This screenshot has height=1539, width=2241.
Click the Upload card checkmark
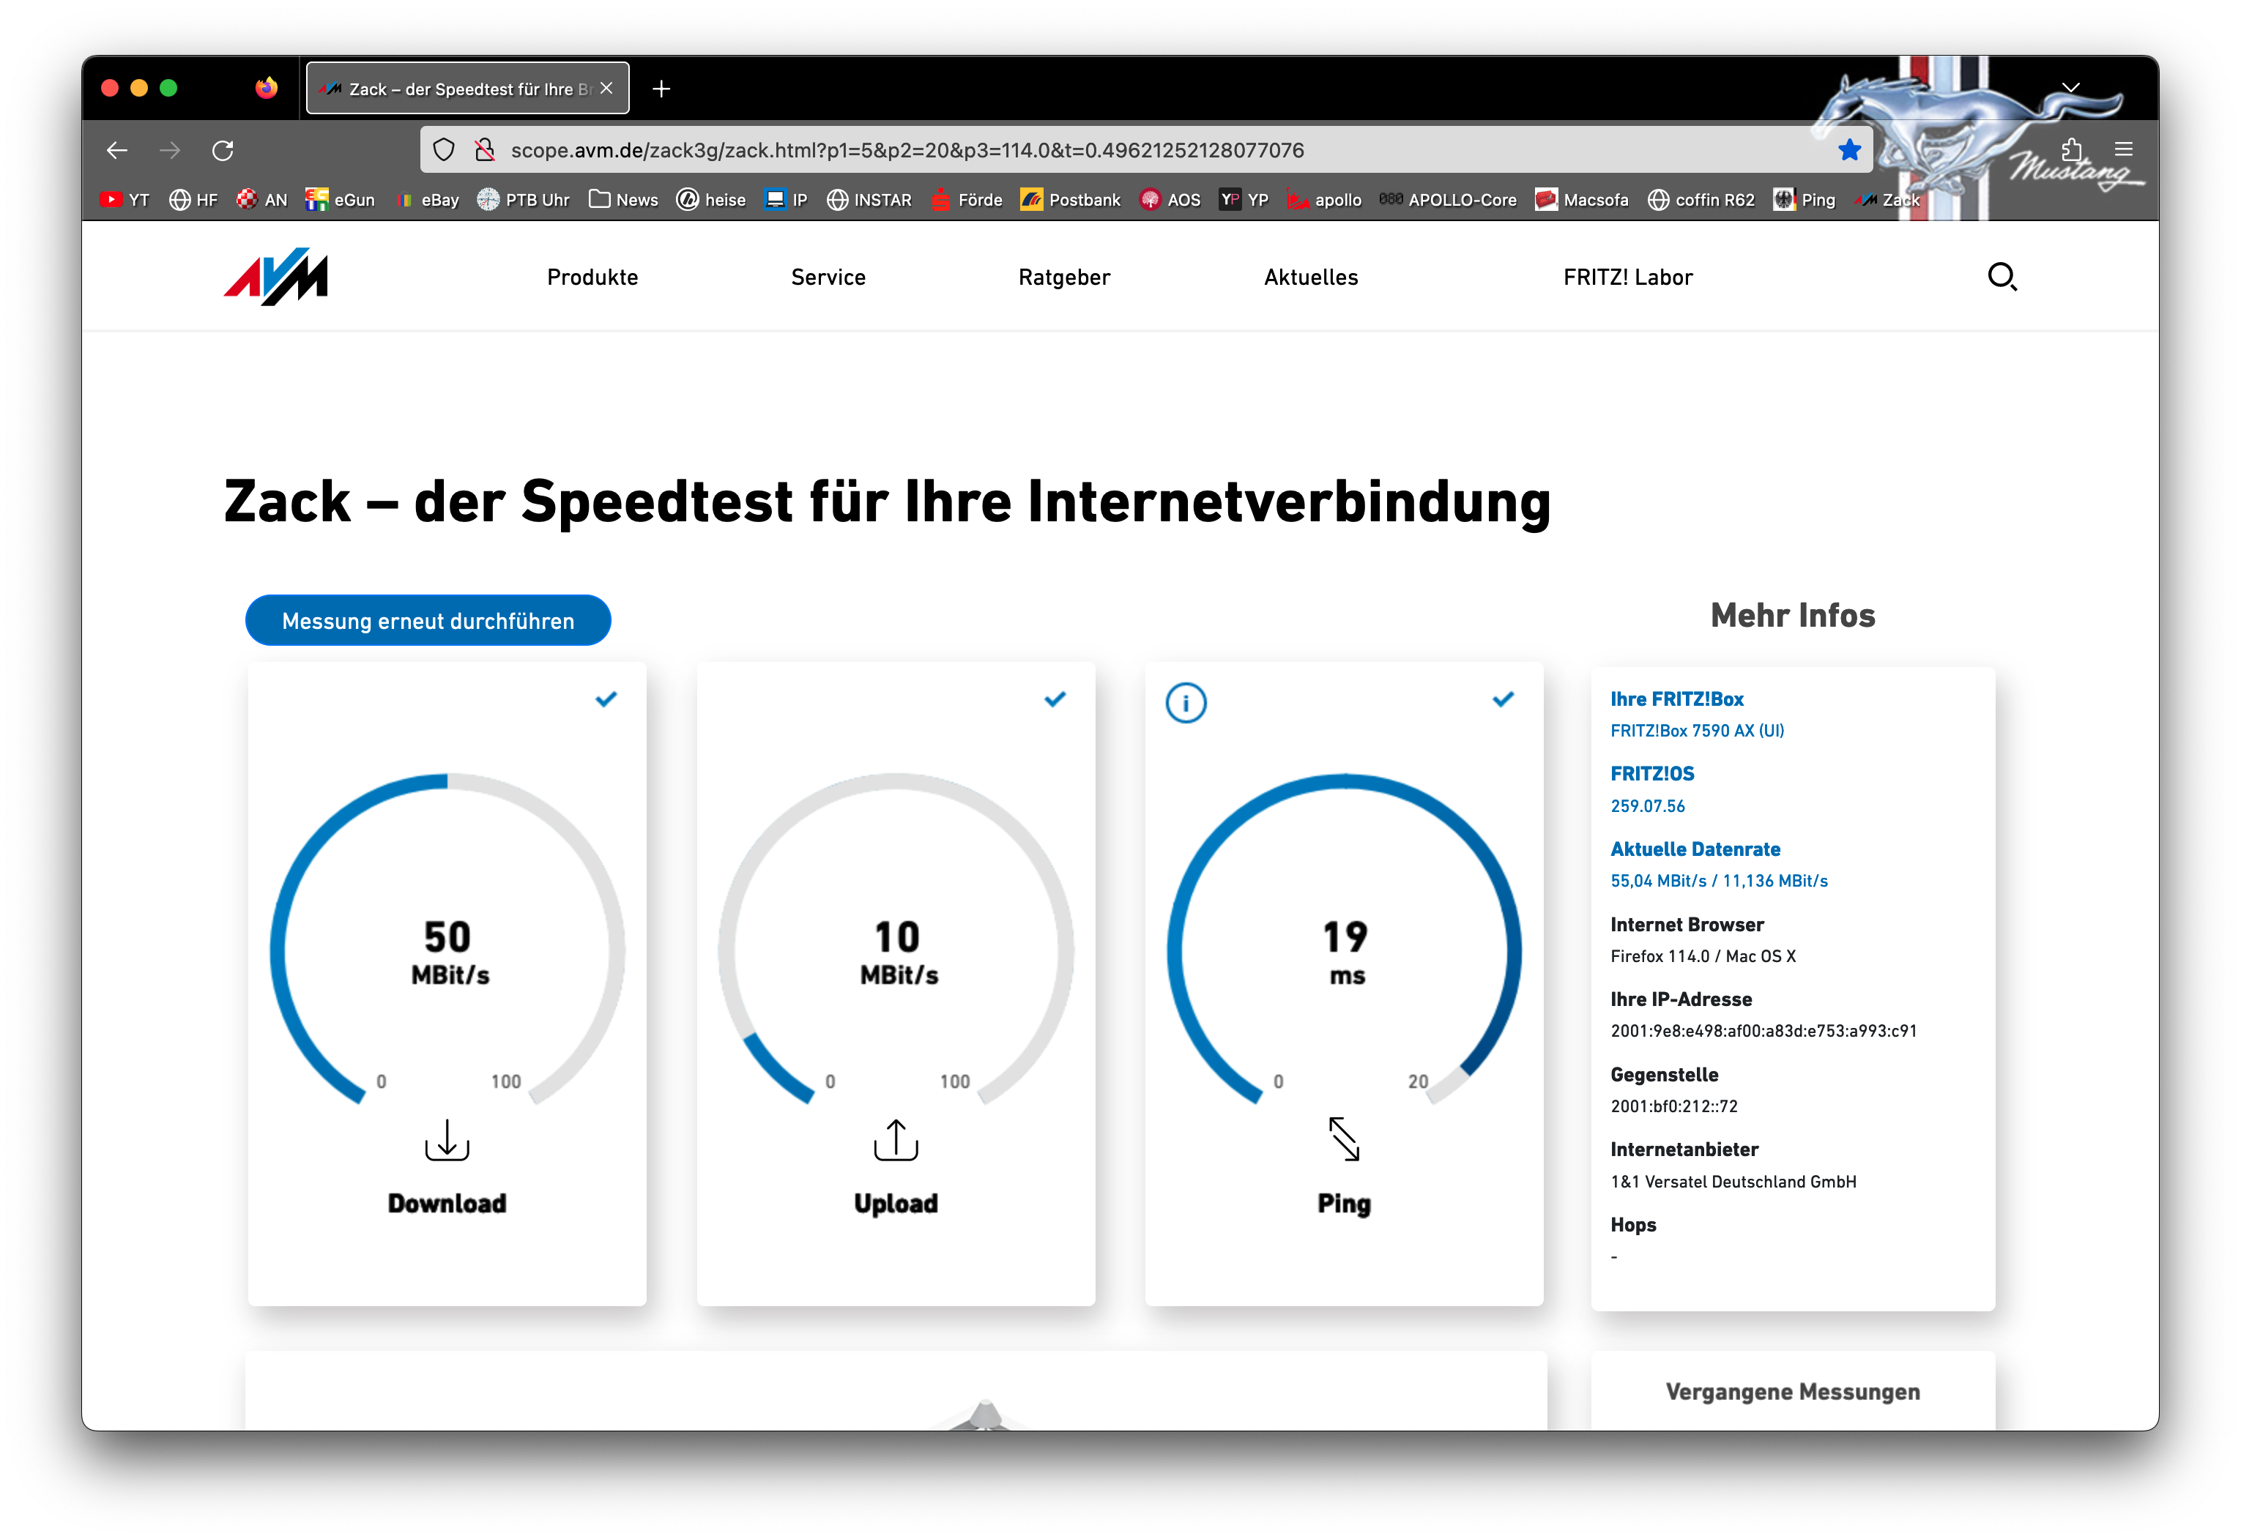point(1055,699)
